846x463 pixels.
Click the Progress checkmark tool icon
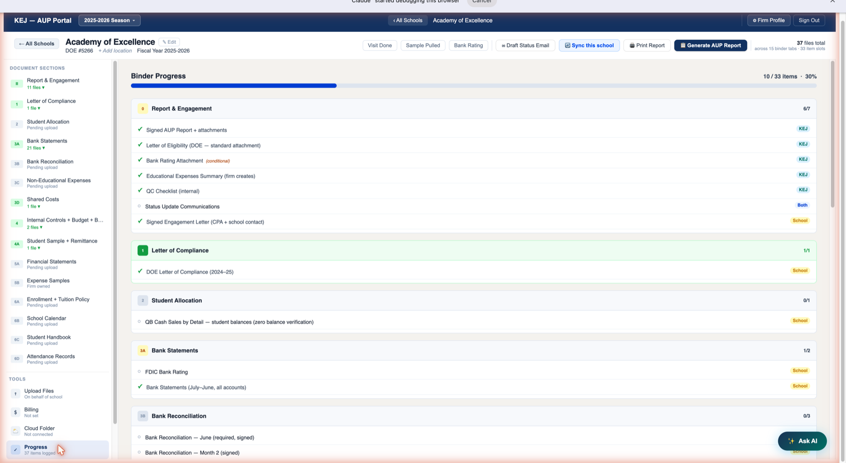click(15, 450)
